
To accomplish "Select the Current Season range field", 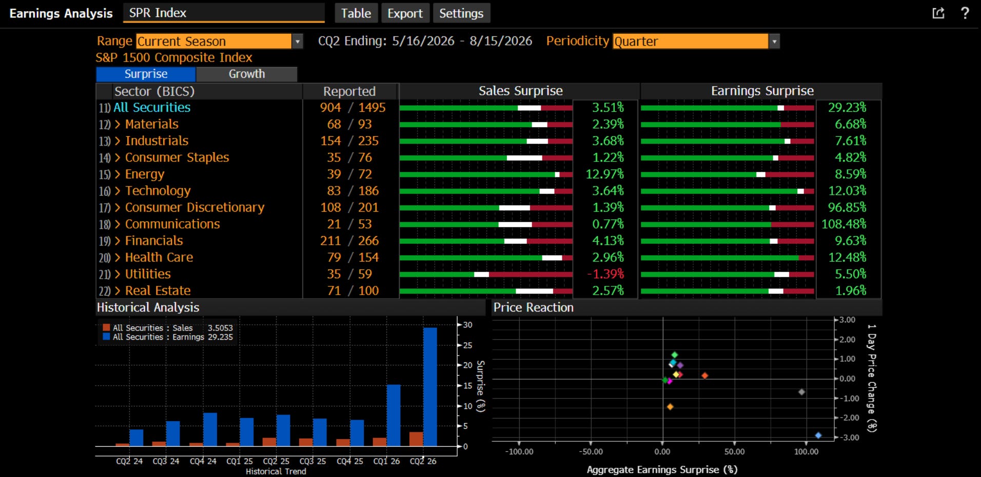I will tap(214, 42).
